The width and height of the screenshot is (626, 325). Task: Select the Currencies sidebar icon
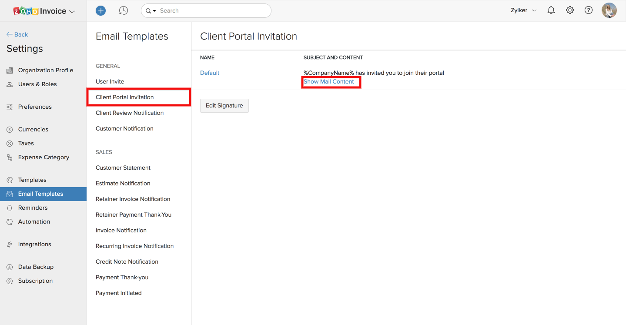(10, 129)
